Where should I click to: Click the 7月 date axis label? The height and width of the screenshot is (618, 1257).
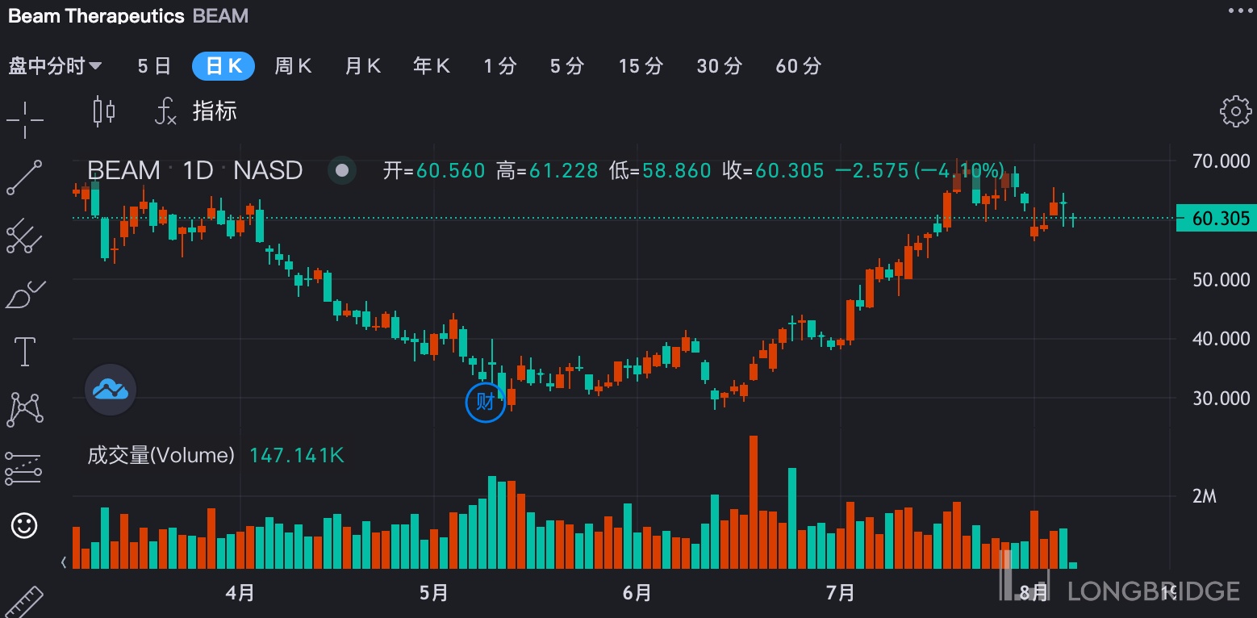tap(840, 593)
